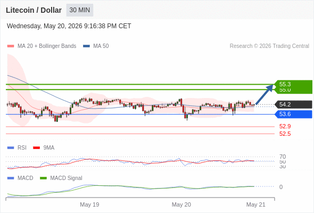Click the blue MACD legend swatch
Screen dimensions: 314x213
coord(11,178)
